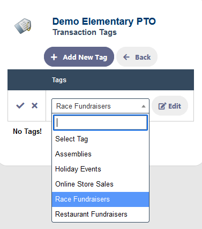Click the Transaction Tags notebook icon
202x229 pixels.
(x=23, y=26)
